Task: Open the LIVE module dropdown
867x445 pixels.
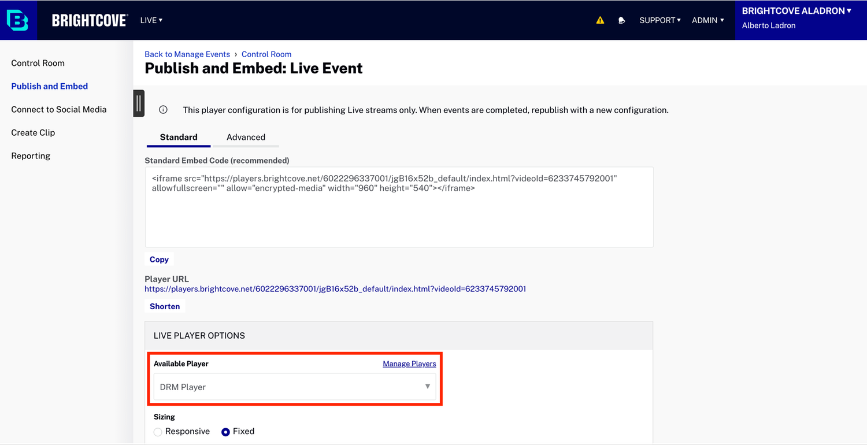Action: click(151, 20)
